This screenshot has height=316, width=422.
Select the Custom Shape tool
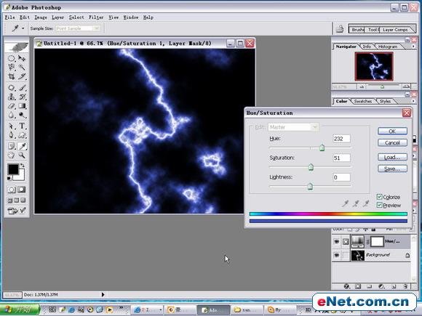(x=22, y=135)
